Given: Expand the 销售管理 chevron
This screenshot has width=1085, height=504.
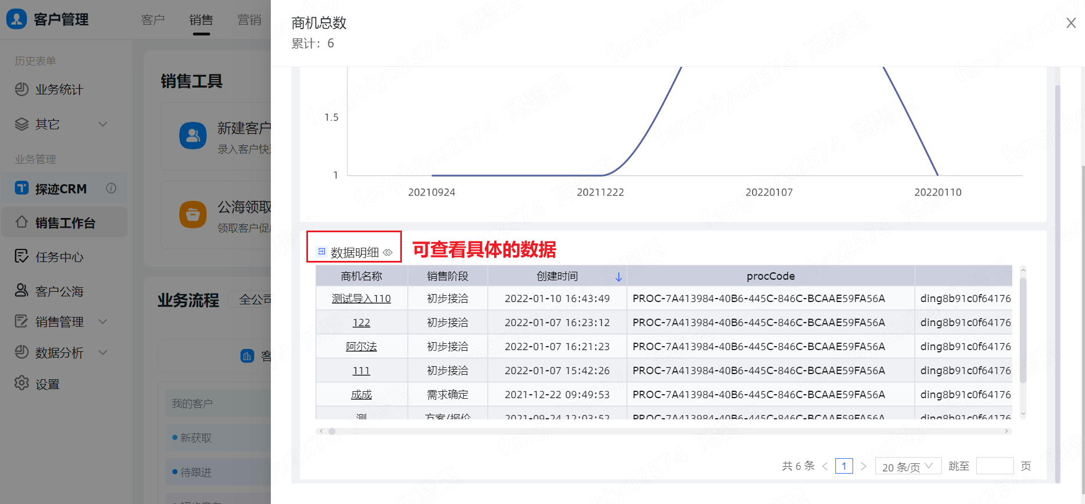Looking at the screenshot, I should coord(103,322).
